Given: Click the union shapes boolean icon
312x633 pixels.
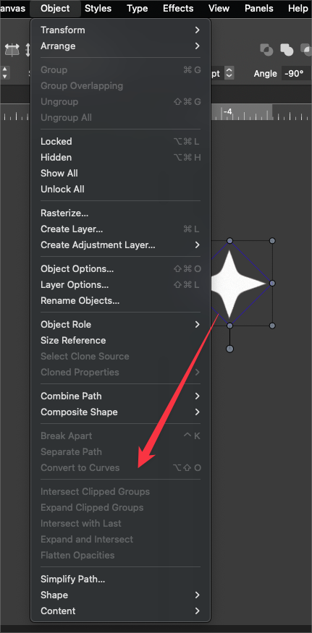Looking at the screenshot, I should 287,50.
